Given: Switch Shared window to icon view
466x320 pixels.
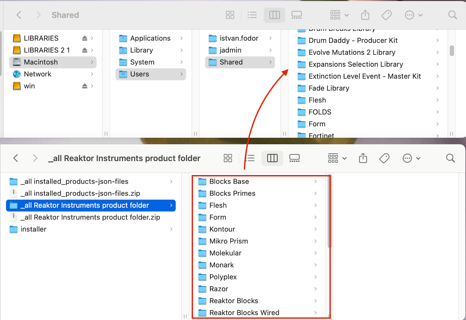Looking at the screenshot, I should click(230, 15).
